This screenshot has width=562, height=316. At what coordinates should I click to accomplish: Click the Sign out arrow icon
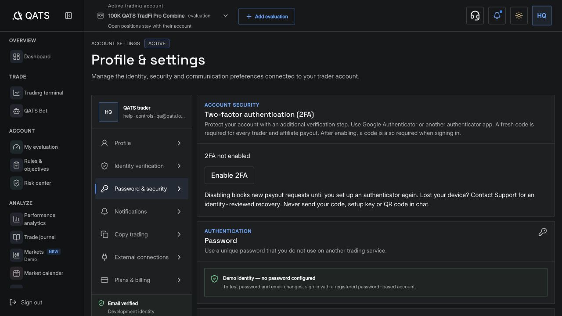pyautogui.click(x=13, y=302)
